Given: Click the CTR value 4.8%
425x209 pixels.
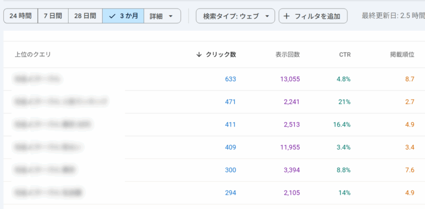Looking at the screenshot, I should pos(344,79).
